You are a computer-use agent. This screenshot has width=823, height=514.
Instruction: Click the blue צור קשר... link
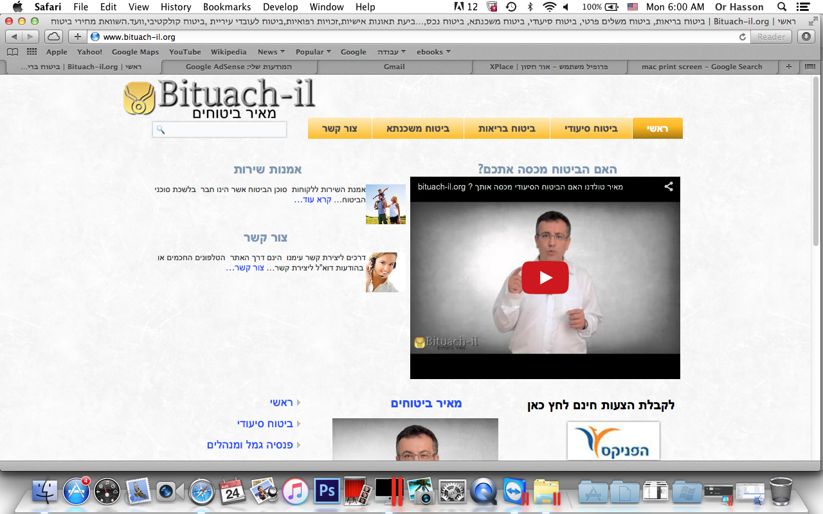tap(245, 268)
